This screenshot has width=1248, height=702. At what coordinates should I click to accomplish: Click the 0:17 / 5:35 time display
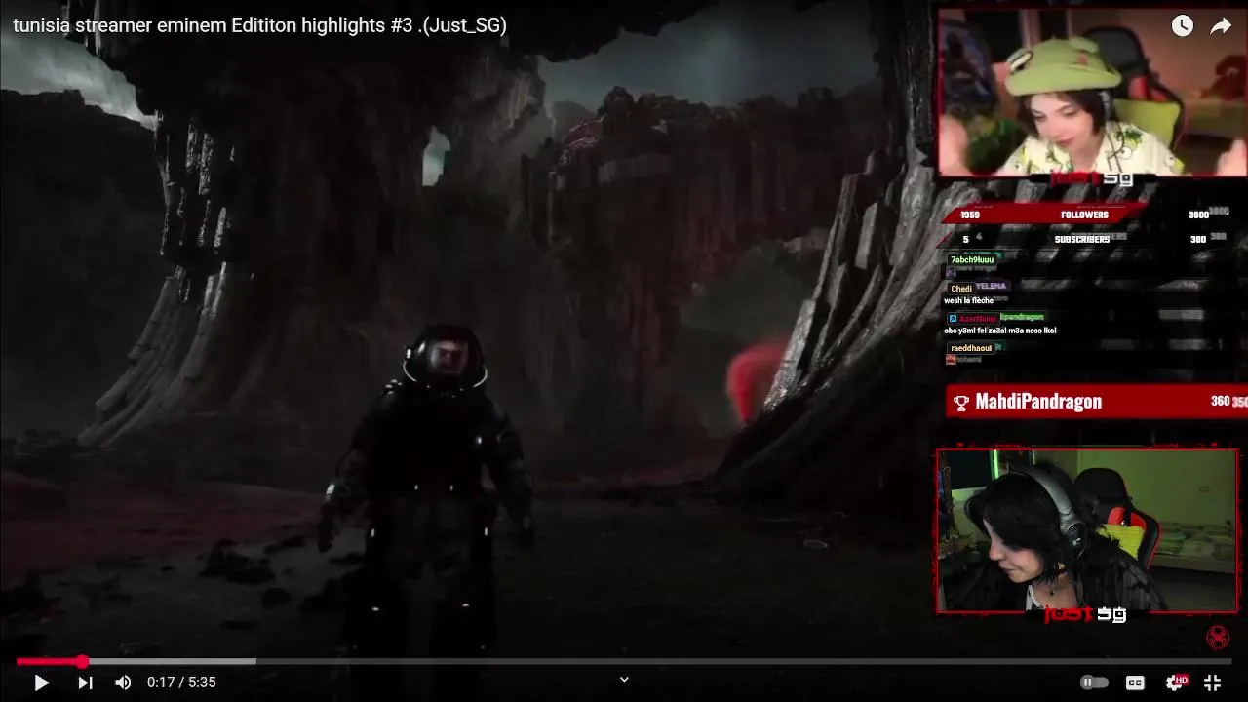tap(181, 682)
